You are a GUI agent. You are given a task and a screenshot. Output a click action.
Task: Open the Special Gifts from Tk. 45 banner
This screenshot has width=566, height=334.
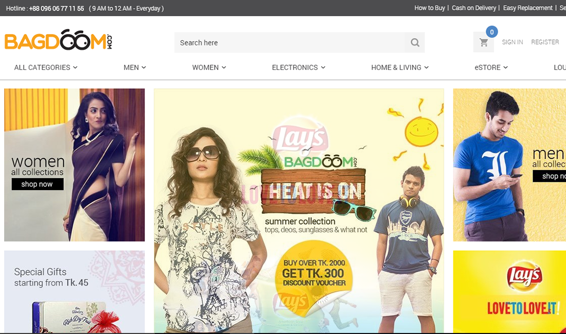(75, 292)
